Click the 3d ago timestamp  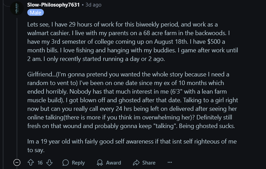pos(93,5)
